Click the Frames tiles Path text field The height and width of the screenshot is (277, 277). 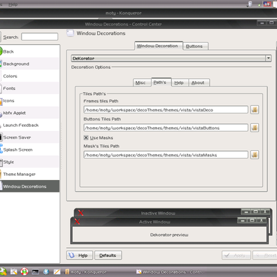(x=166, y=109)
